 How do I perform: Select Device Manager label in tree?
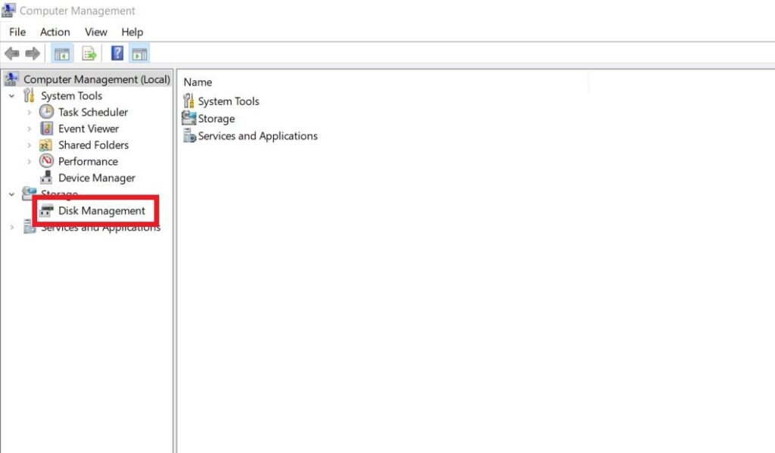coord(97,178)
